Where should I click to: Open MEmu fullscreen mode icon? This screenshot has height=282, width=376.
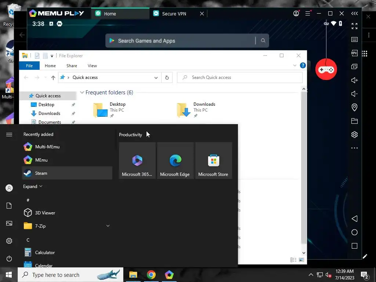(354, 26)
